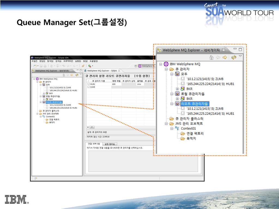Select 큐 관리자 클러스터 in the small Eclipse window navigator
Viewport: 279px width, 209px height.
(x=51, y=111)
